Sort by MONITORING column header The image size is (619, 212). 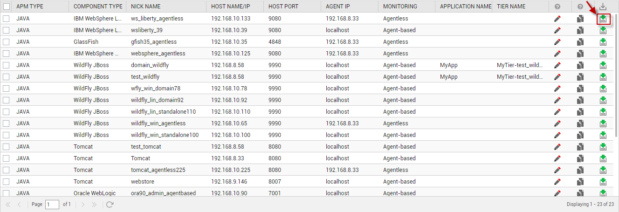coord(400,7)
